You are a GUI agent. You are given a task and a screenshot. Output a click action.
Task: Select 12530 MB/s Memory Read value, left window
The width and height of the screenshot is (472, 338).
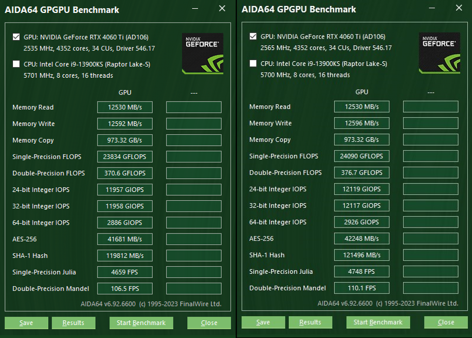coord(125,107)
